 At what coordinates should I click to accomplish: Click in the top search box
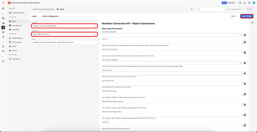pyautogui.click(x=210, y=9)
